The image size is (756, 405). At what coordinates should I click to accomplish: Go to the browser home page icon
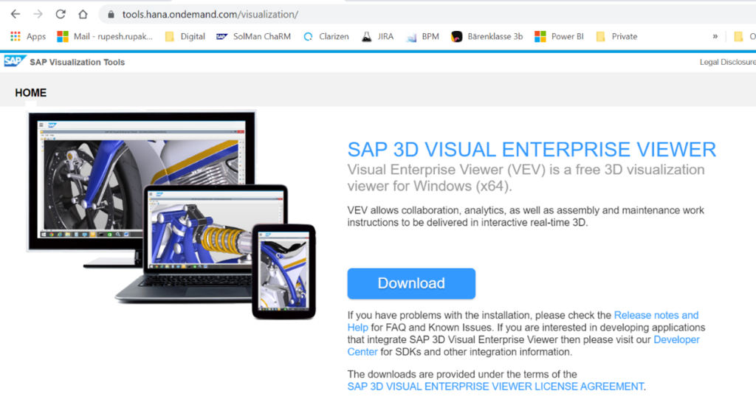83,14
